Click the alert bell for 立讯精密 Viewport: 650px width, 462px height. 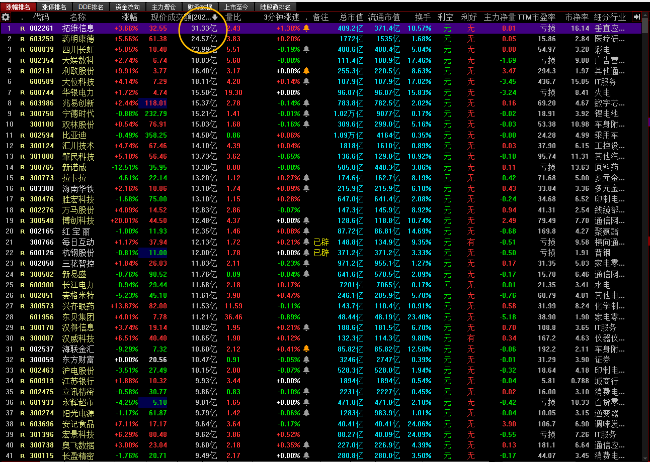click(x=306, y=392)
